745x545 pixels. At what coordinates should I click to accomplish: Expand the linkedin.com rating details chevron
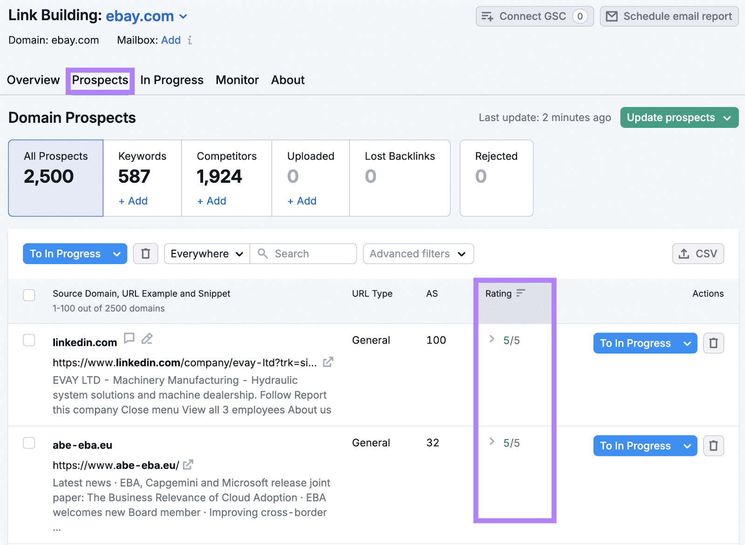(492, 339)
